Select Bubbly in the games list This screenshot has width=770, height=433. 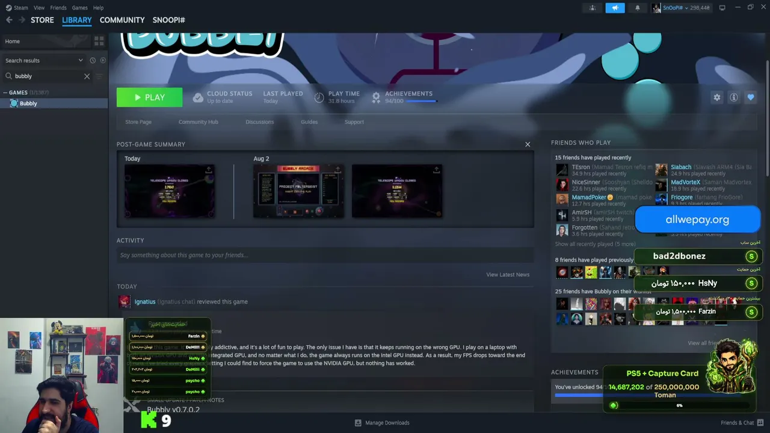(54, 103)
